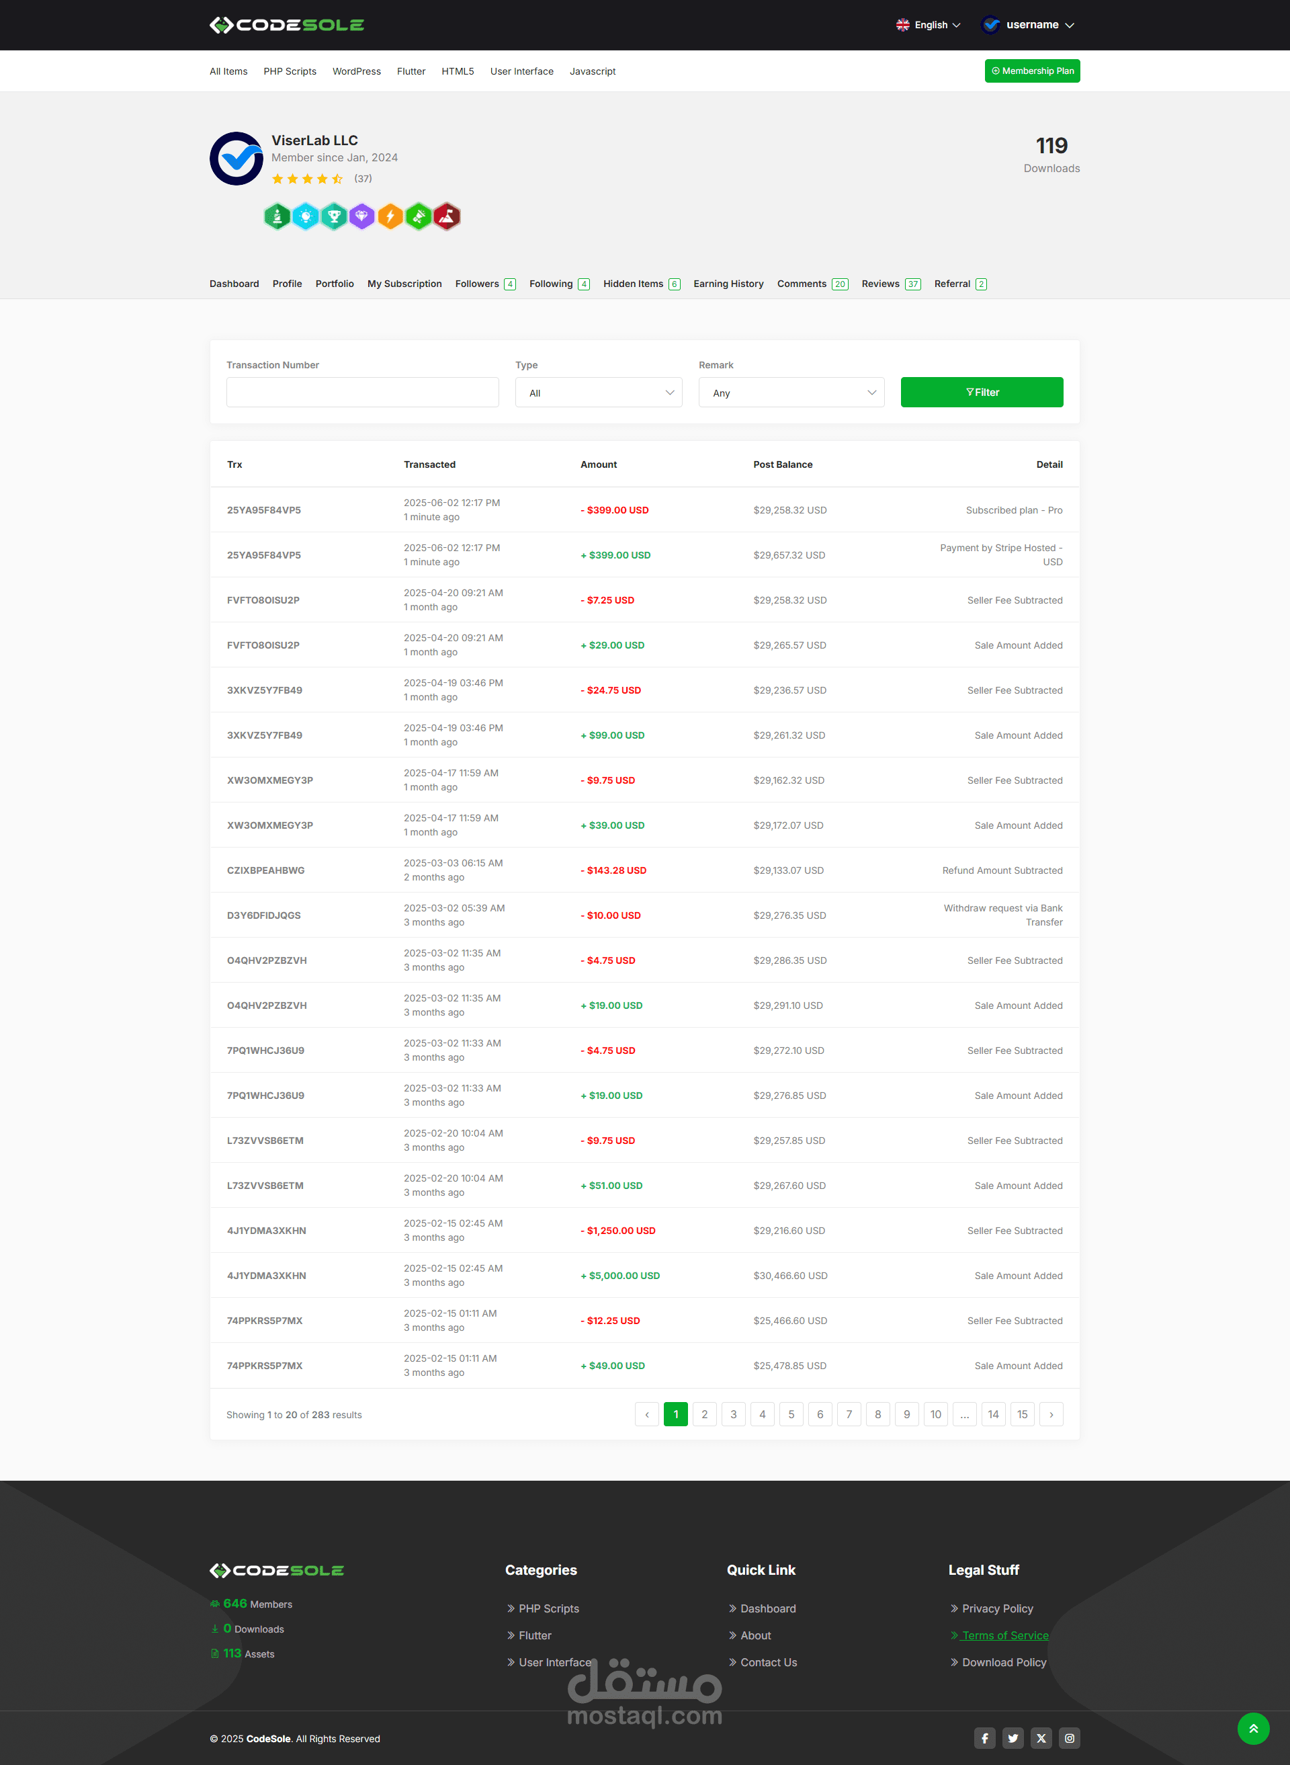Click the star rating under ViserLab LLC
The image size is (1290, 1765).
[307, 179]
